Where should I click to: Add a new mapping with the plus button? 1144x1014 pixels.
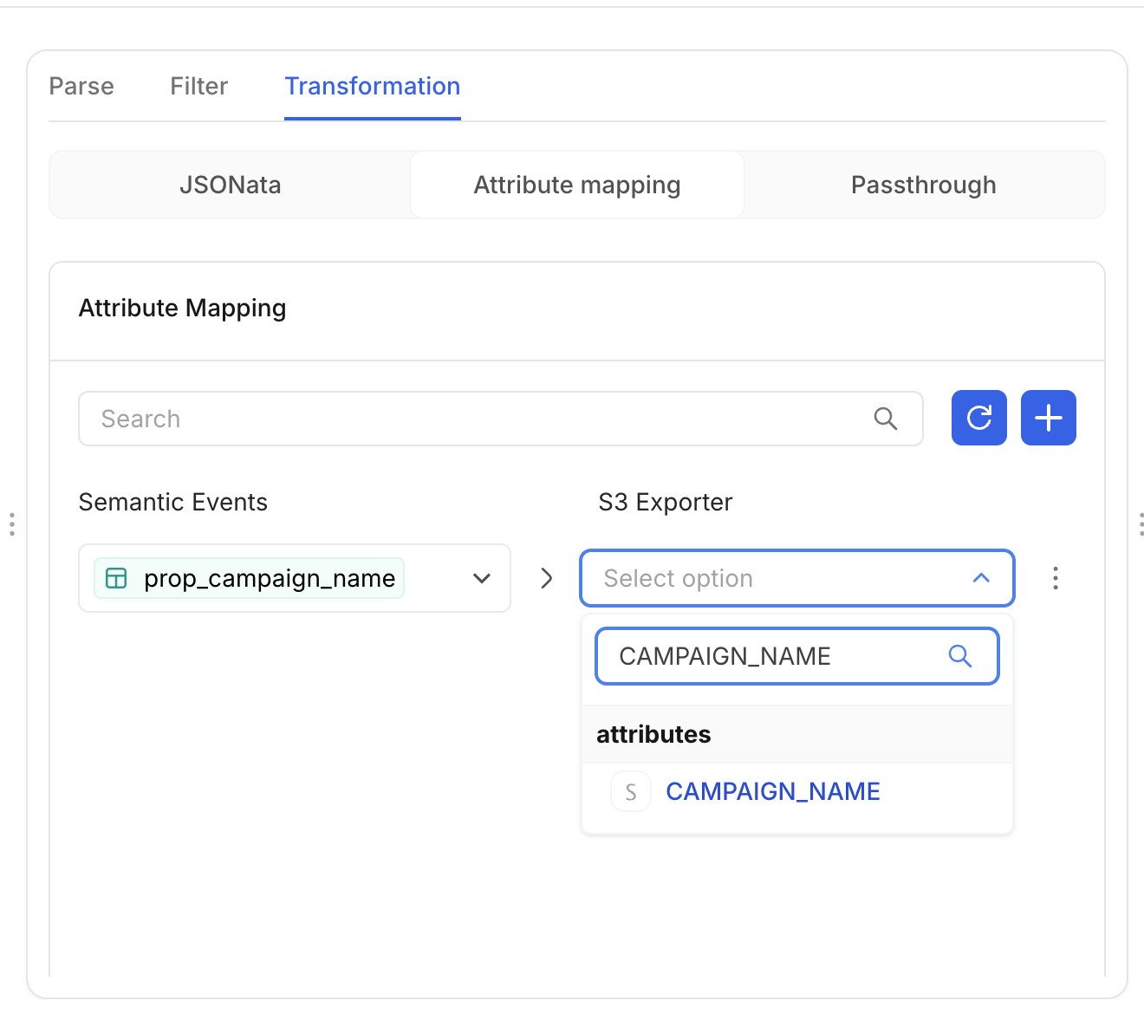[1048, 418]
